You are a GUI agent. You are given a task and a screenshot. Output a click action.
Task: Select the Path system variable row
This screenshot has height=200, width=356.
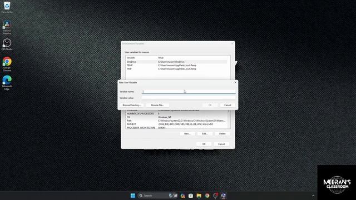click(x=177, y=121)
